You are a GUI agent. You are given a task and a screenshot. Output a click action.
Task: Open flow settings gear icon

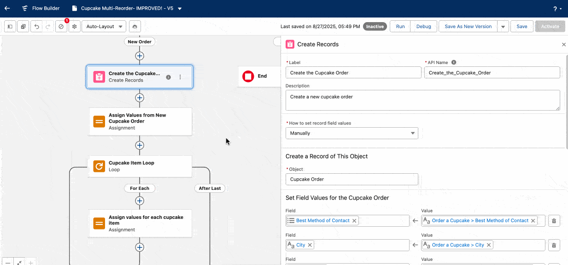(x=74, y=27)
